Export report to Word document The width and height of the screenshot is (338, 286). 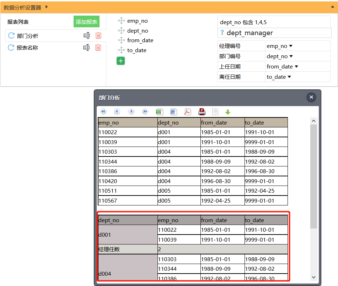point(173,112)
